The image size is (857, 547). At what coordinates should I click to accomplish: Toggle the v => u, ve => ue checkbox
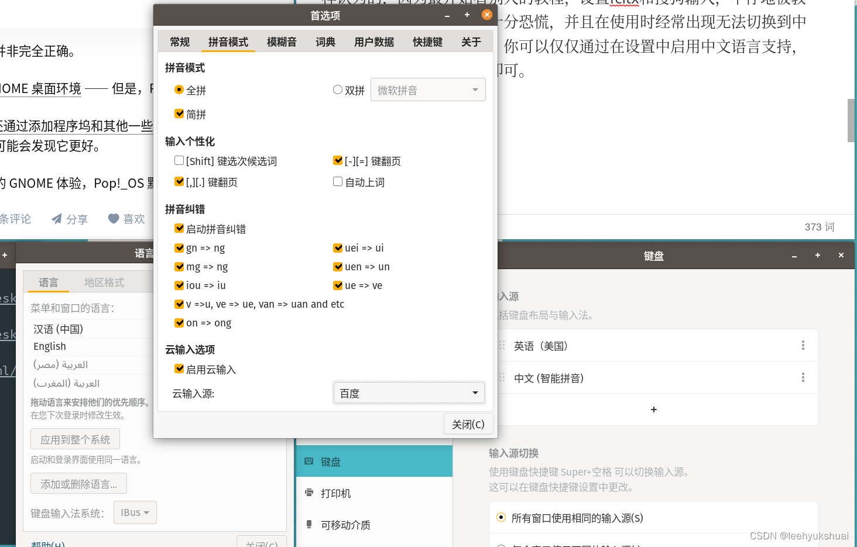click(179, 304)
